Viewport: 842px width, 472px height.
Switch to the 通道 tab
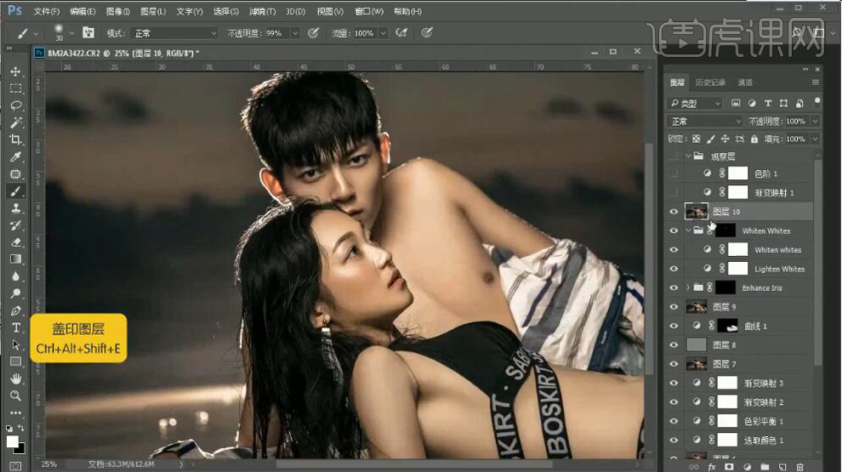(x=745, y=82)
